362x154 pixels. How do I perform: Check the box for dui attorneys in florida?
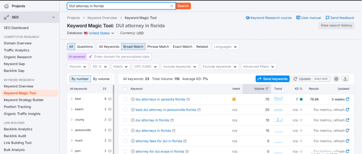tap(125, 130)
